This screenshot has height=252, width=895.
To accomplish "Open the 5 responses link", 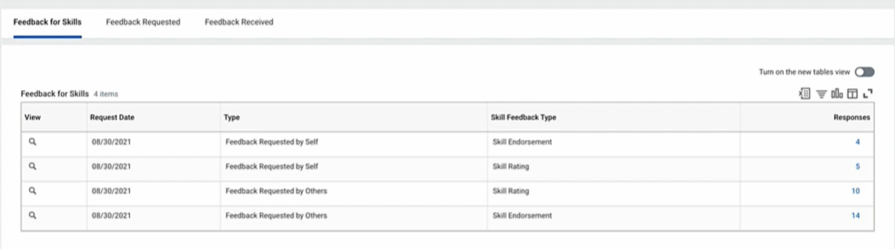I will click(857, 166).
